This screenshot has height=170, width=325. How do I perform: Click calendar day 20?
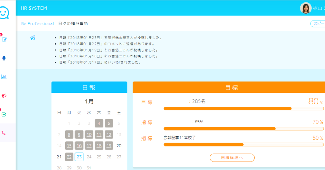click(119, 146)
